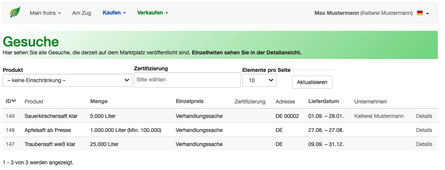445x170 pixels.
Task: Click the frutra green leaf logo
Action: (15, 13)
